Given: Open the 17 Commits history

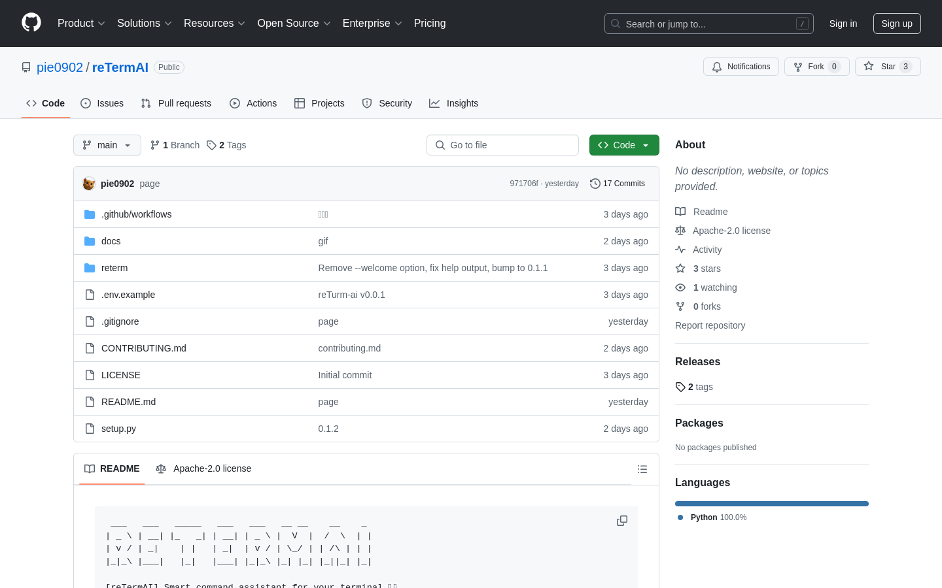Looking at the screenshot, I should coord(618,184).
